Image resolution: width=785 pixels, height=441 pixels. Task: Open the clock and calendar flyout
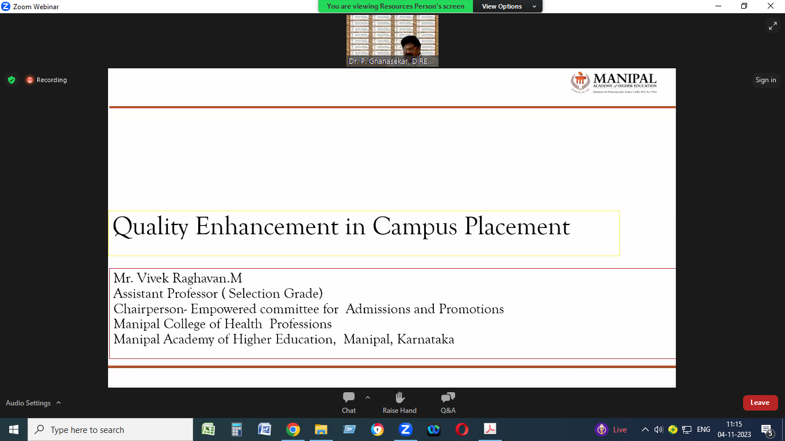coord(734,430)
